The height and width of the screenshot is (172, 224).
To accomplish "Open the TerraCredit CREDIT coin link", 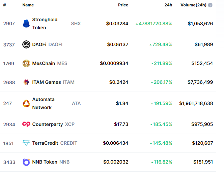I will pyautogui.click(x=55, y=143).
